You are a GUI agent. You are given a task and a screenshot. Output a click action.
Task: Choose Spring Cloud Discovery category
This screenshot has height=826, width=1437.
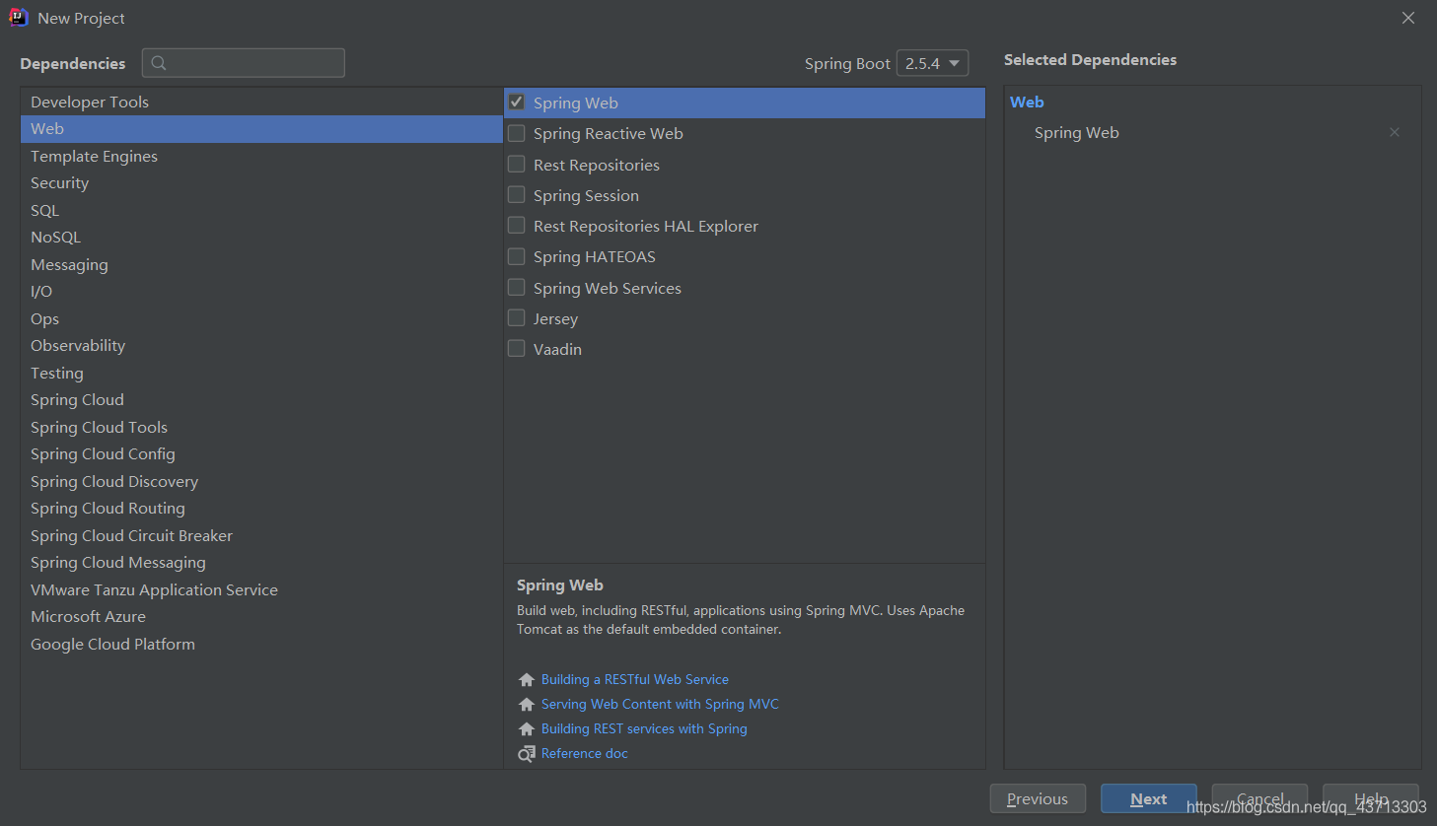tap(261, 481)
